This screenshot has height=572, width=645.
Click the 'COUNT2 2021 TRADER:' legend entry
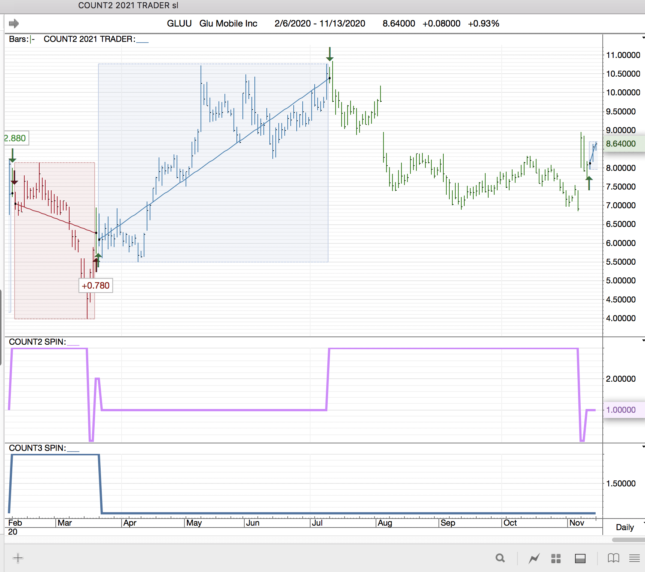click(89, 39)
